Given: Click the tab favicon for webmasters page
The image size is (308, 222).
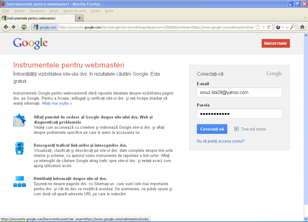Looking at the screenshot, I should pos(4,18).
